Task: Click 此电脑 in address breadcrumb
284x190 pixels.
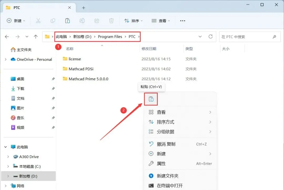Action: tap(61, 37)
